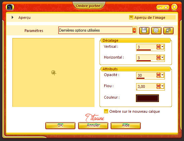184x141 pixels.
Task: Decrease the Horizontal offset with down arrow
Action: [x=158, y=59]
